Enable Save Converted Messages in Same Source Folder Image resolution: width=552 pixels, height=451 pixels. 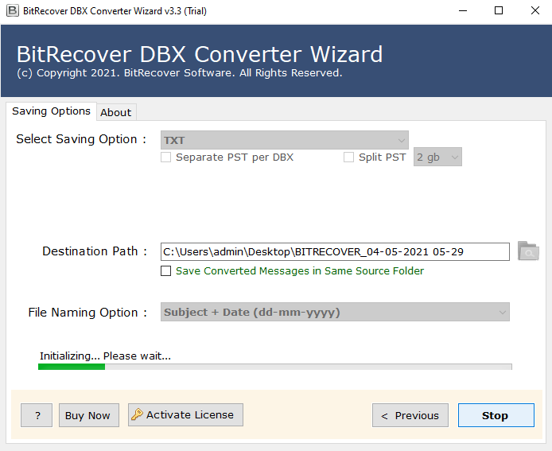pos(165,270)
